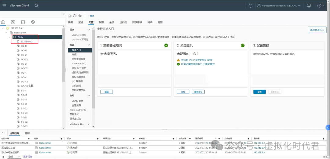This screenshot has height=159, width=330.
Task: Switch to Networking inventory view icon
Action: 33,22
